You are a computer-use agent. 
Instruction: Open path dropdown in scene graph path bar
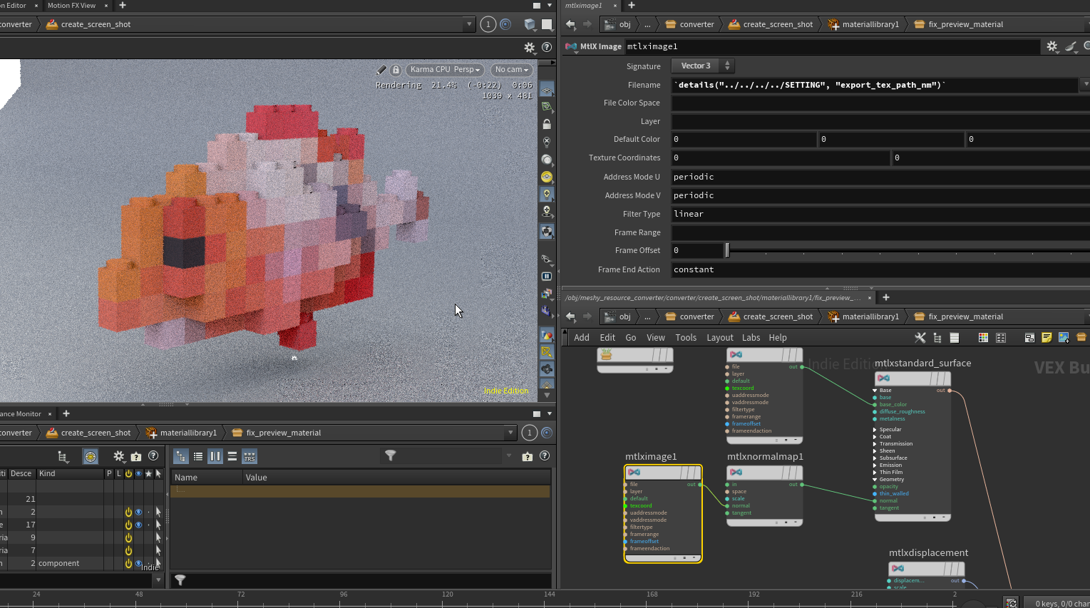pos(510,433)
